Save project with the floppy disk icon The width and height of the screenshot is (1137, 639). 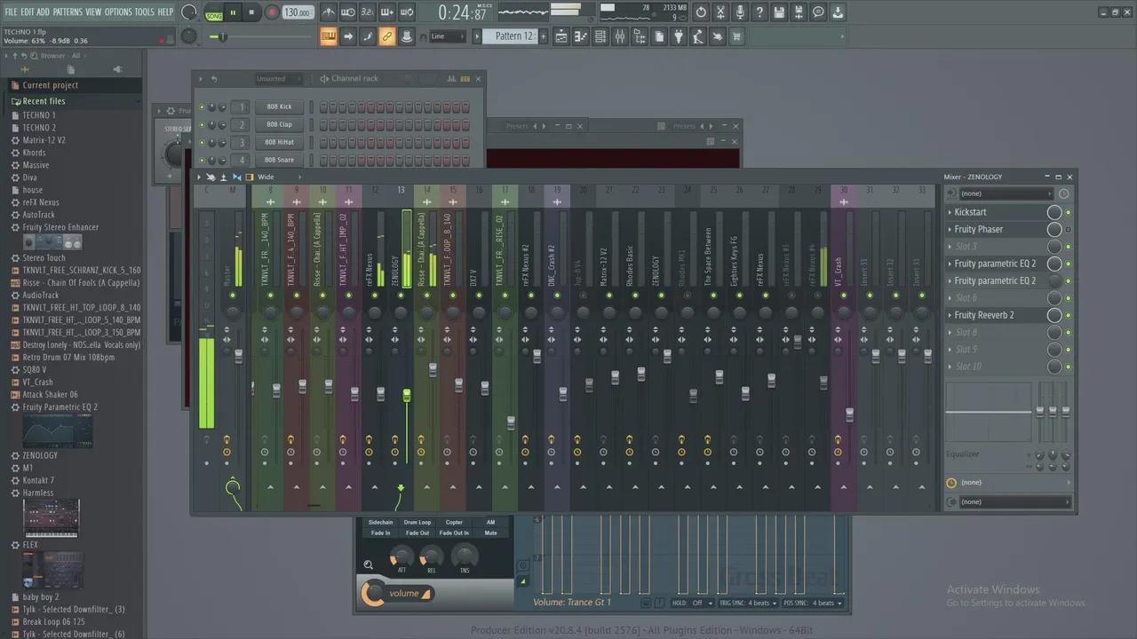coord(779,12)
